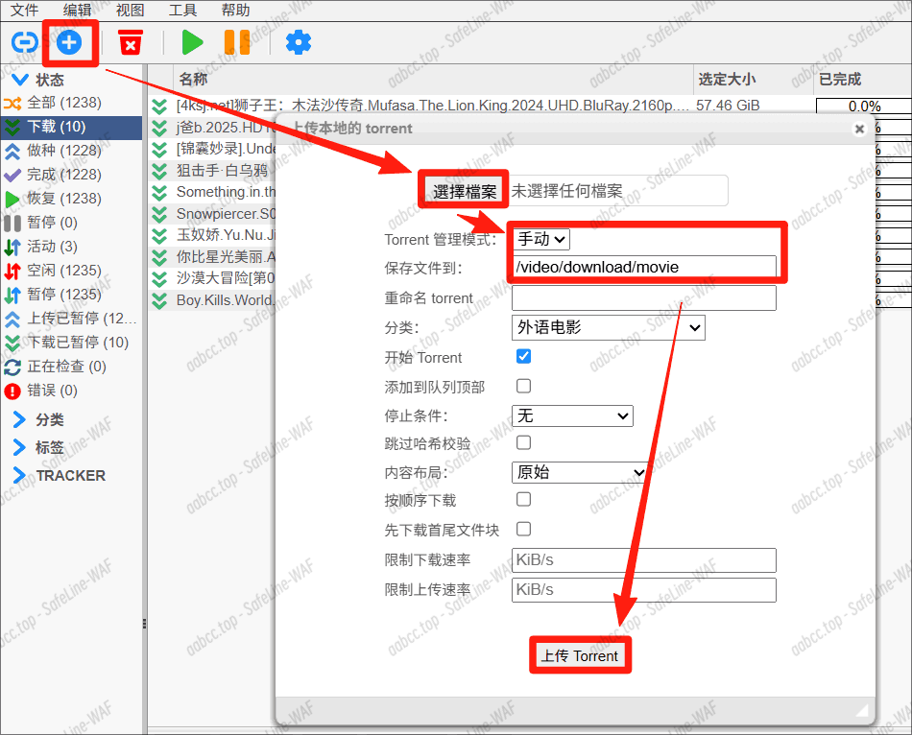
Task: Select the 活动 (3) status filter
Action: (71, 247)
